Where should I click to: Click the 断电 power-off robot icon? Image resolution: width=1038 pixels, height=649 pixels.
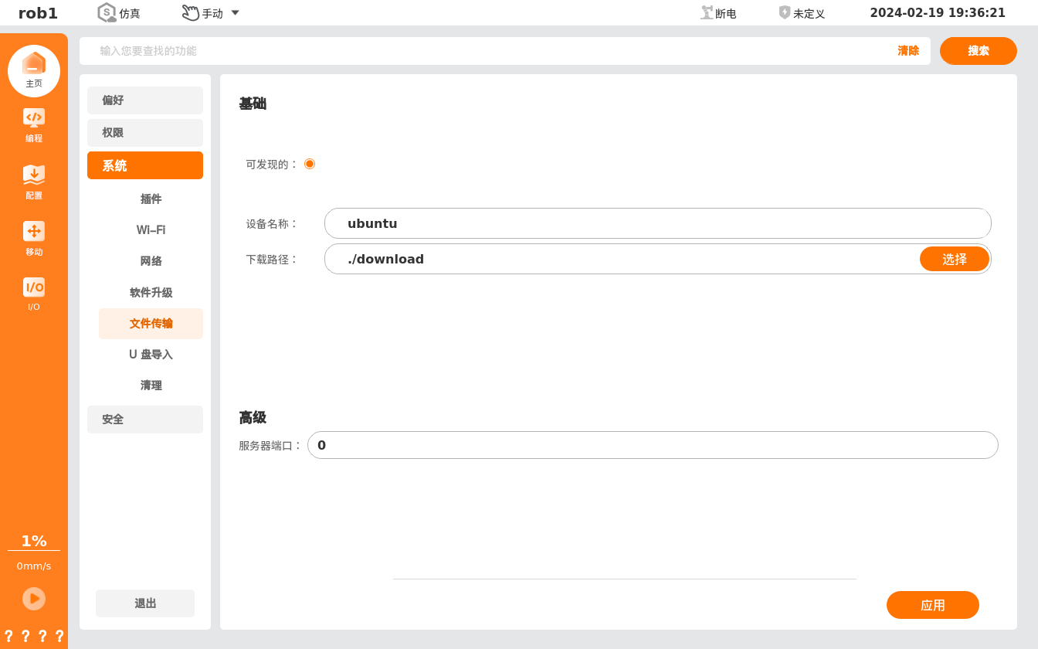[707, 12]
